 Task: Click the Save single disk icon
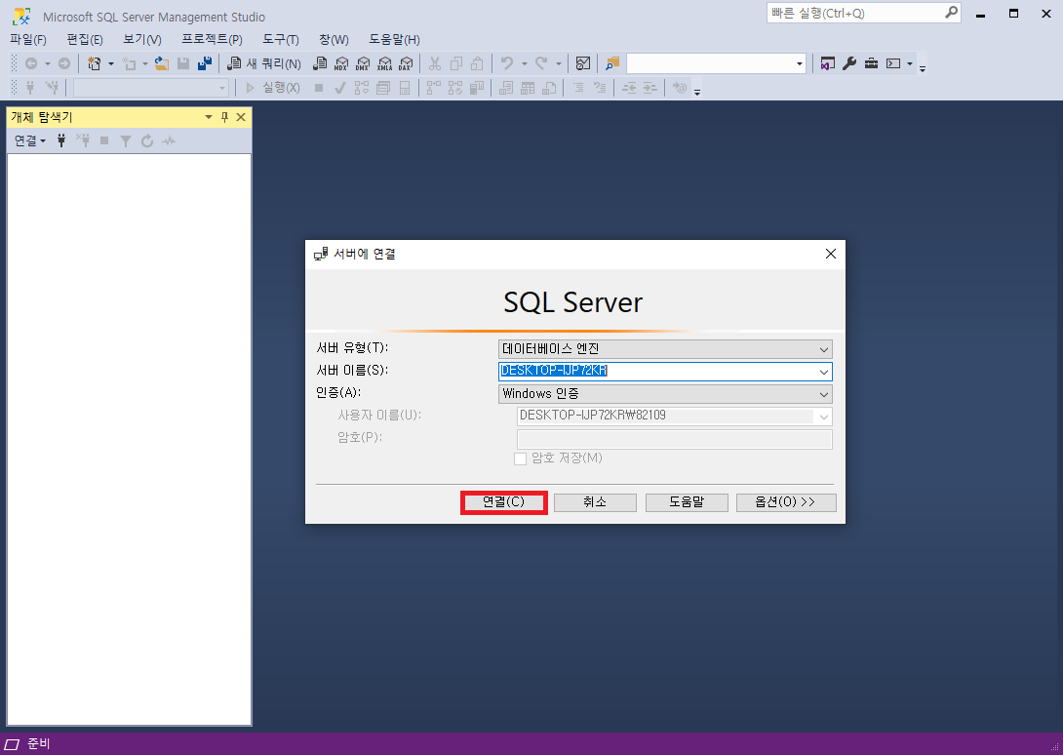click(x=183, y=63)
